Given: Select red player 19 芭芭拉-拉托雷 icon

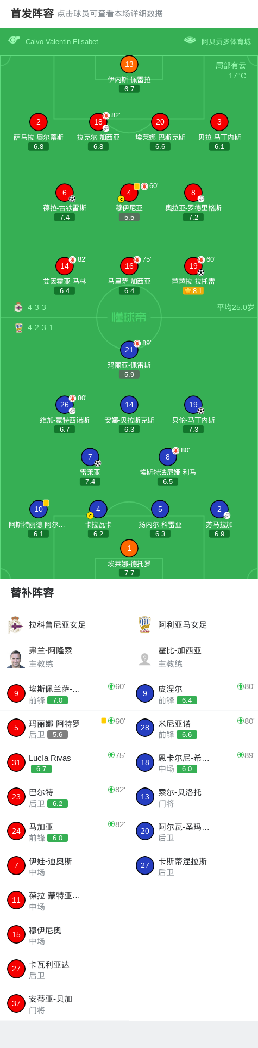Looking at the screenshot, I should (193, 266).
